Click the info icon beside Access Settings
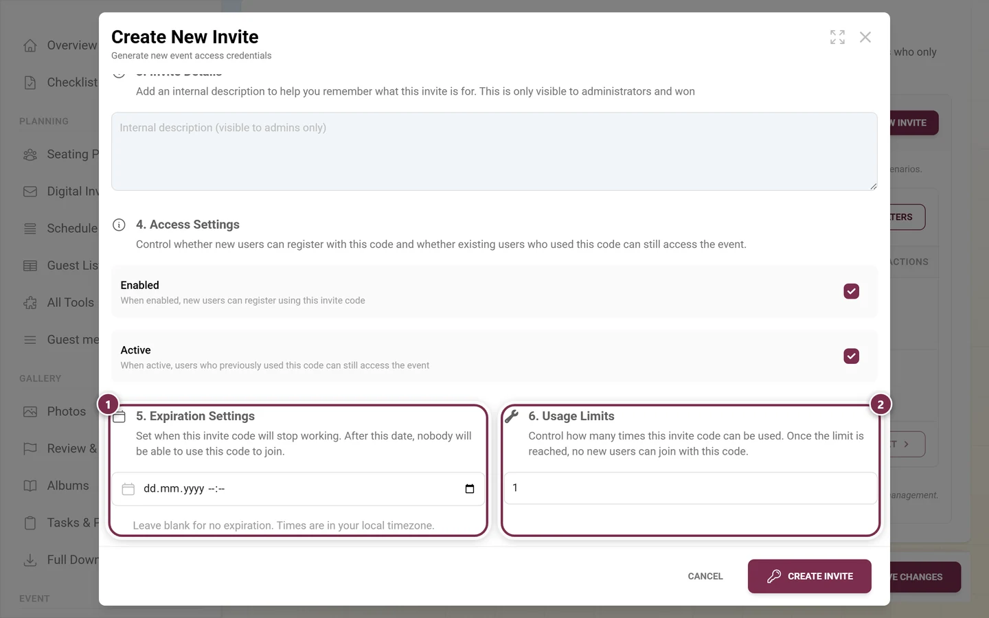The image size is (989, 618). coord(119,225)
